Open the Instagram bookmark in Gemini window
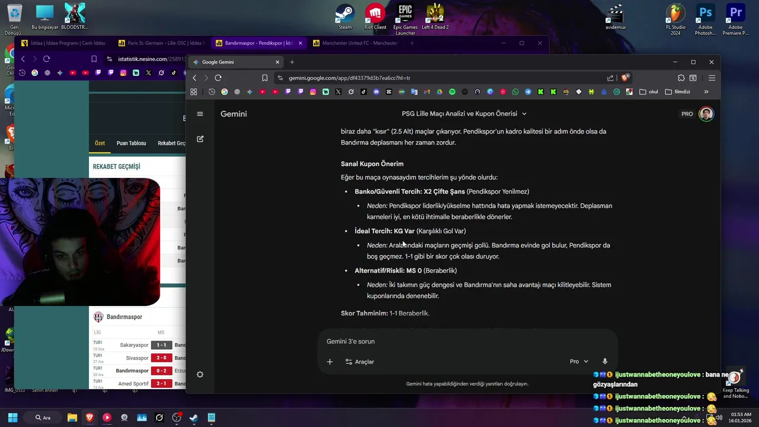 313,92
